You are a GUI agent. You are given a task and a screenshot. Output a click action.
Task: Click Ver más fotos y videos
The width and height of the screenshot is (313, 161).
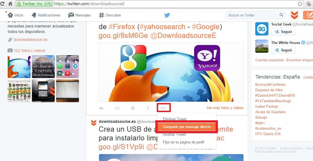[225, 108]
